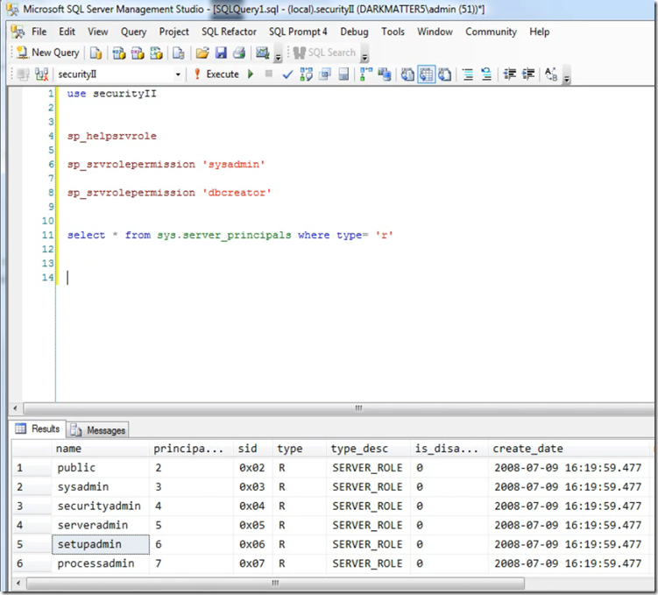
Task: Display the Estimated Execution Plan
Action: click(x=307, y=74)
